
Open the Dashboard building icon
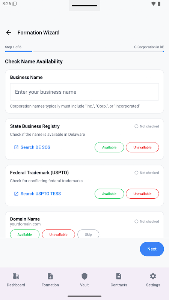[x=16, y=276]
